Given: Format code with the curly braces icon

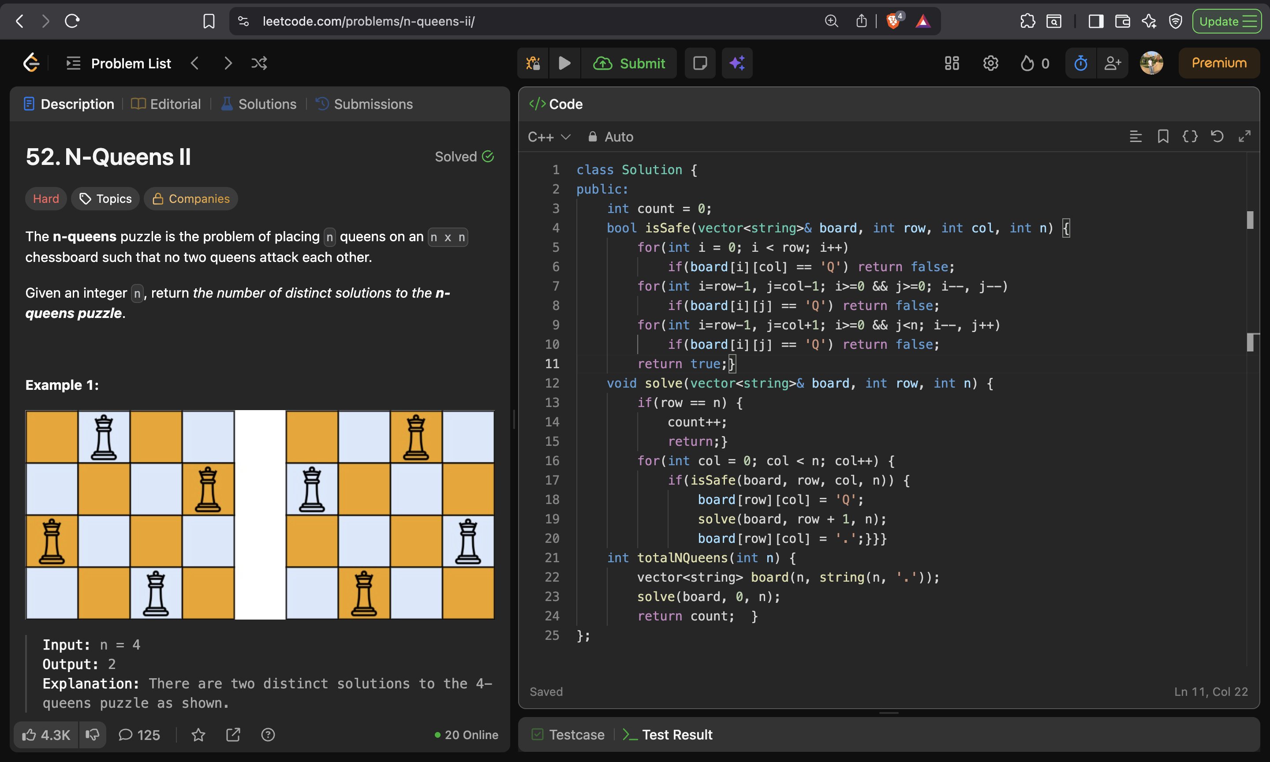Looking at the screenshot, I should point(1189,137).
